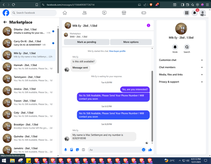Screen dimensions: 211x164
Task: Click the "Yes, are you interested?" message bubble
Action: point(135,90)
